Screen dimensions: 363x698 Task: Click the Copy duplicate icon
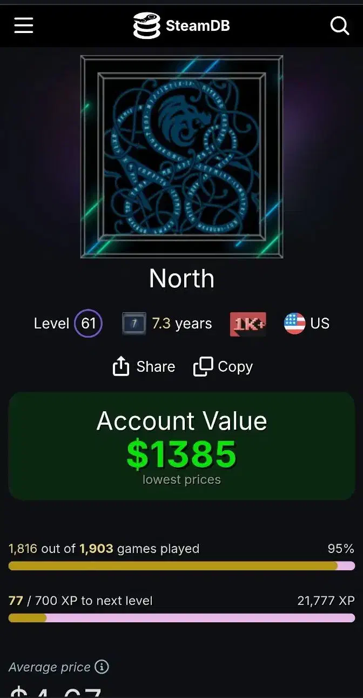203,367
